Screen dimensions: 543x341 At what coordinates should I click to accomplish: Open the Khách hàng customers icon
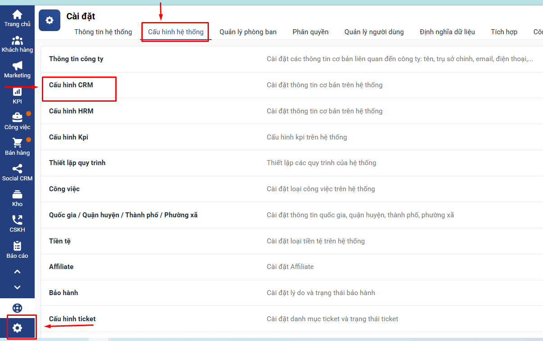17,40
